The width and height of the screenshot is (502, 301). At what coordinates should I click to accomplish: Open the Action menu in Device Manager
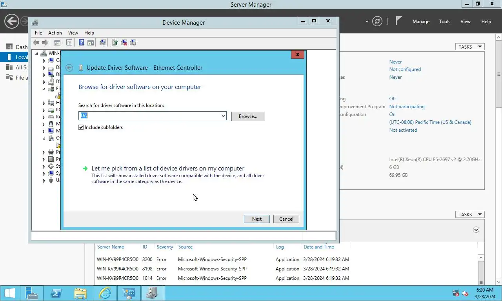(x=55, y=33)
